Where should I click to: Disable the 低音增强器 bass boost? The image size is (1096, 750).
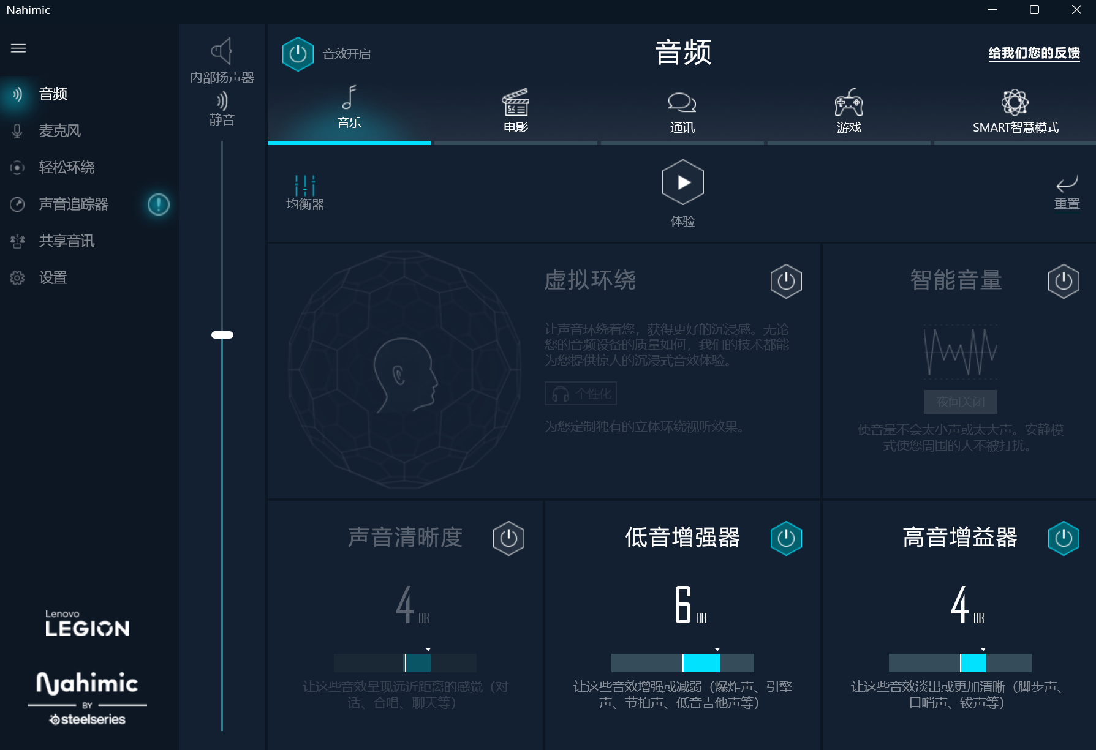(786, 538)
